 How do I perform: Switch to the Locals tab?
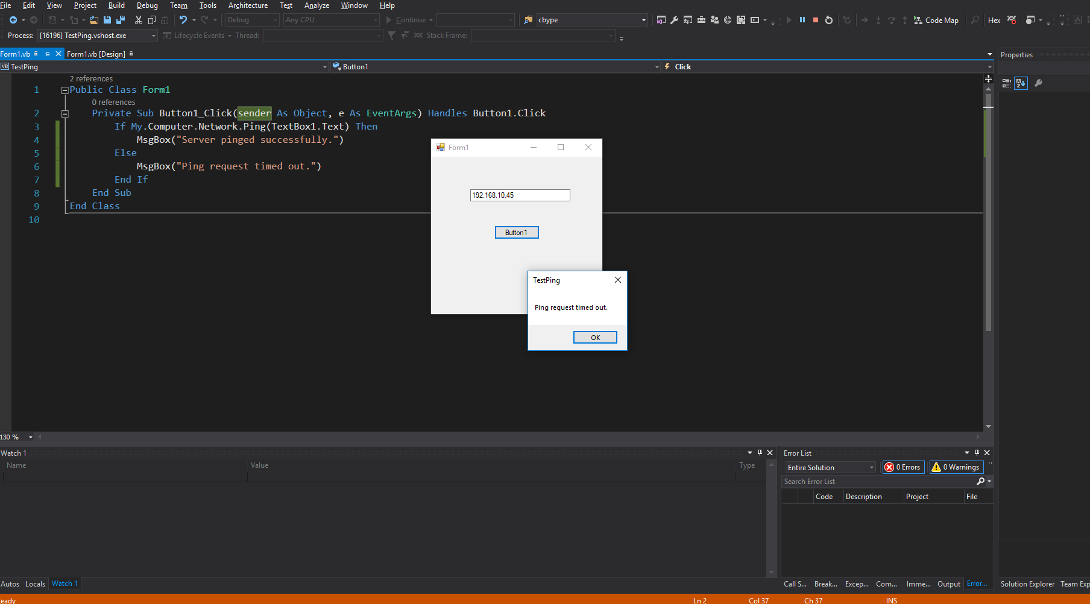35,584
